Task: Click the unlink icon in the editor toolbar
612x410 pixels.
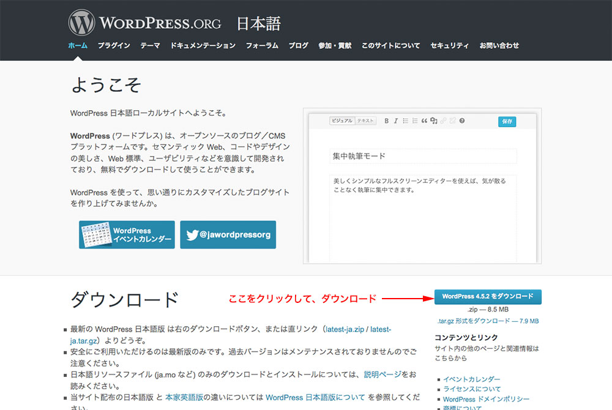Action: 452,121
